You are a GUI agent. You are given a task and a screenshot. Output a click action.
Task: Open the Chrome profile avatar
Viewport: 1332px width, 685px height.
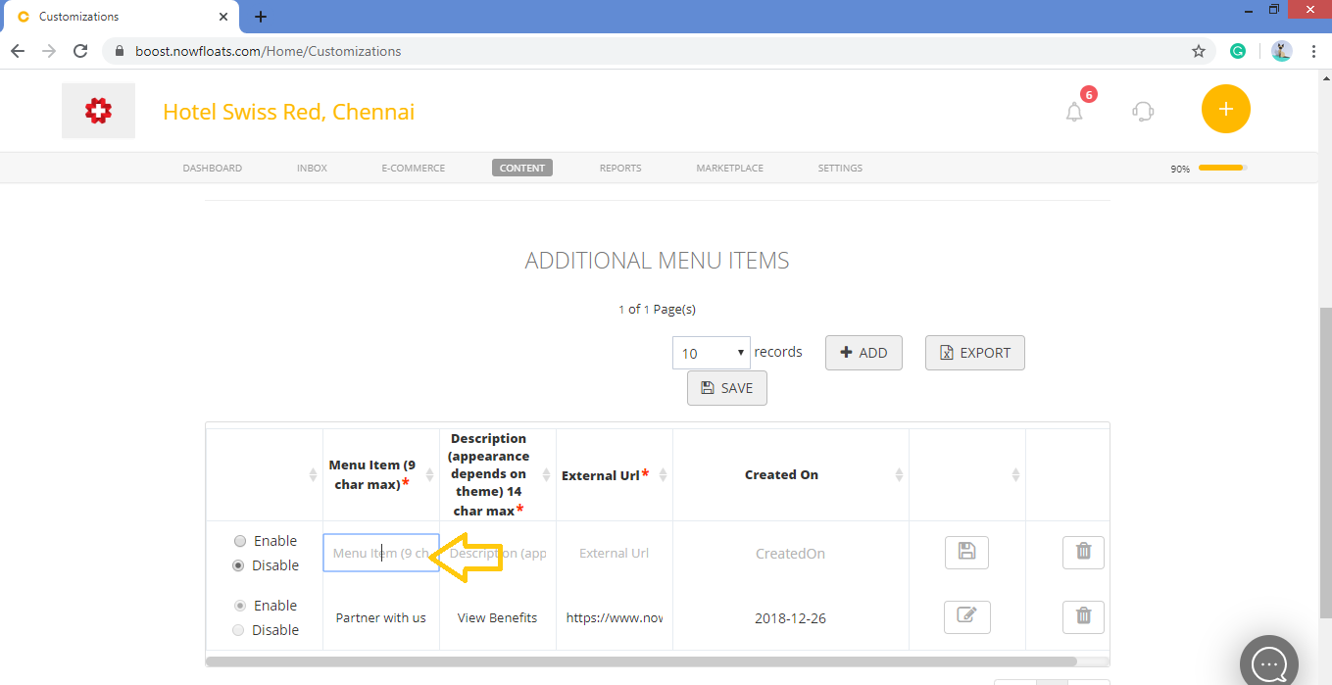(x=1281, y=51)
